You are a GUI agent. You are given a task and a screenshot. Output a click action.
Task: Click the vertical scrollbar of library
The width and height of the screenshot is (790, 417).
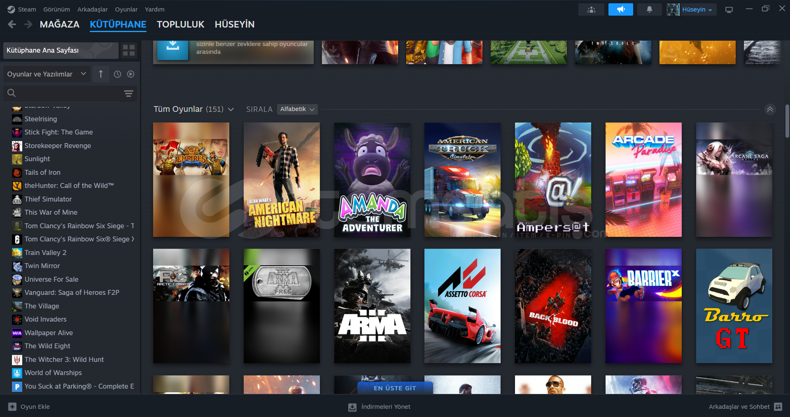pyautogui.click(x=787, y=121)
